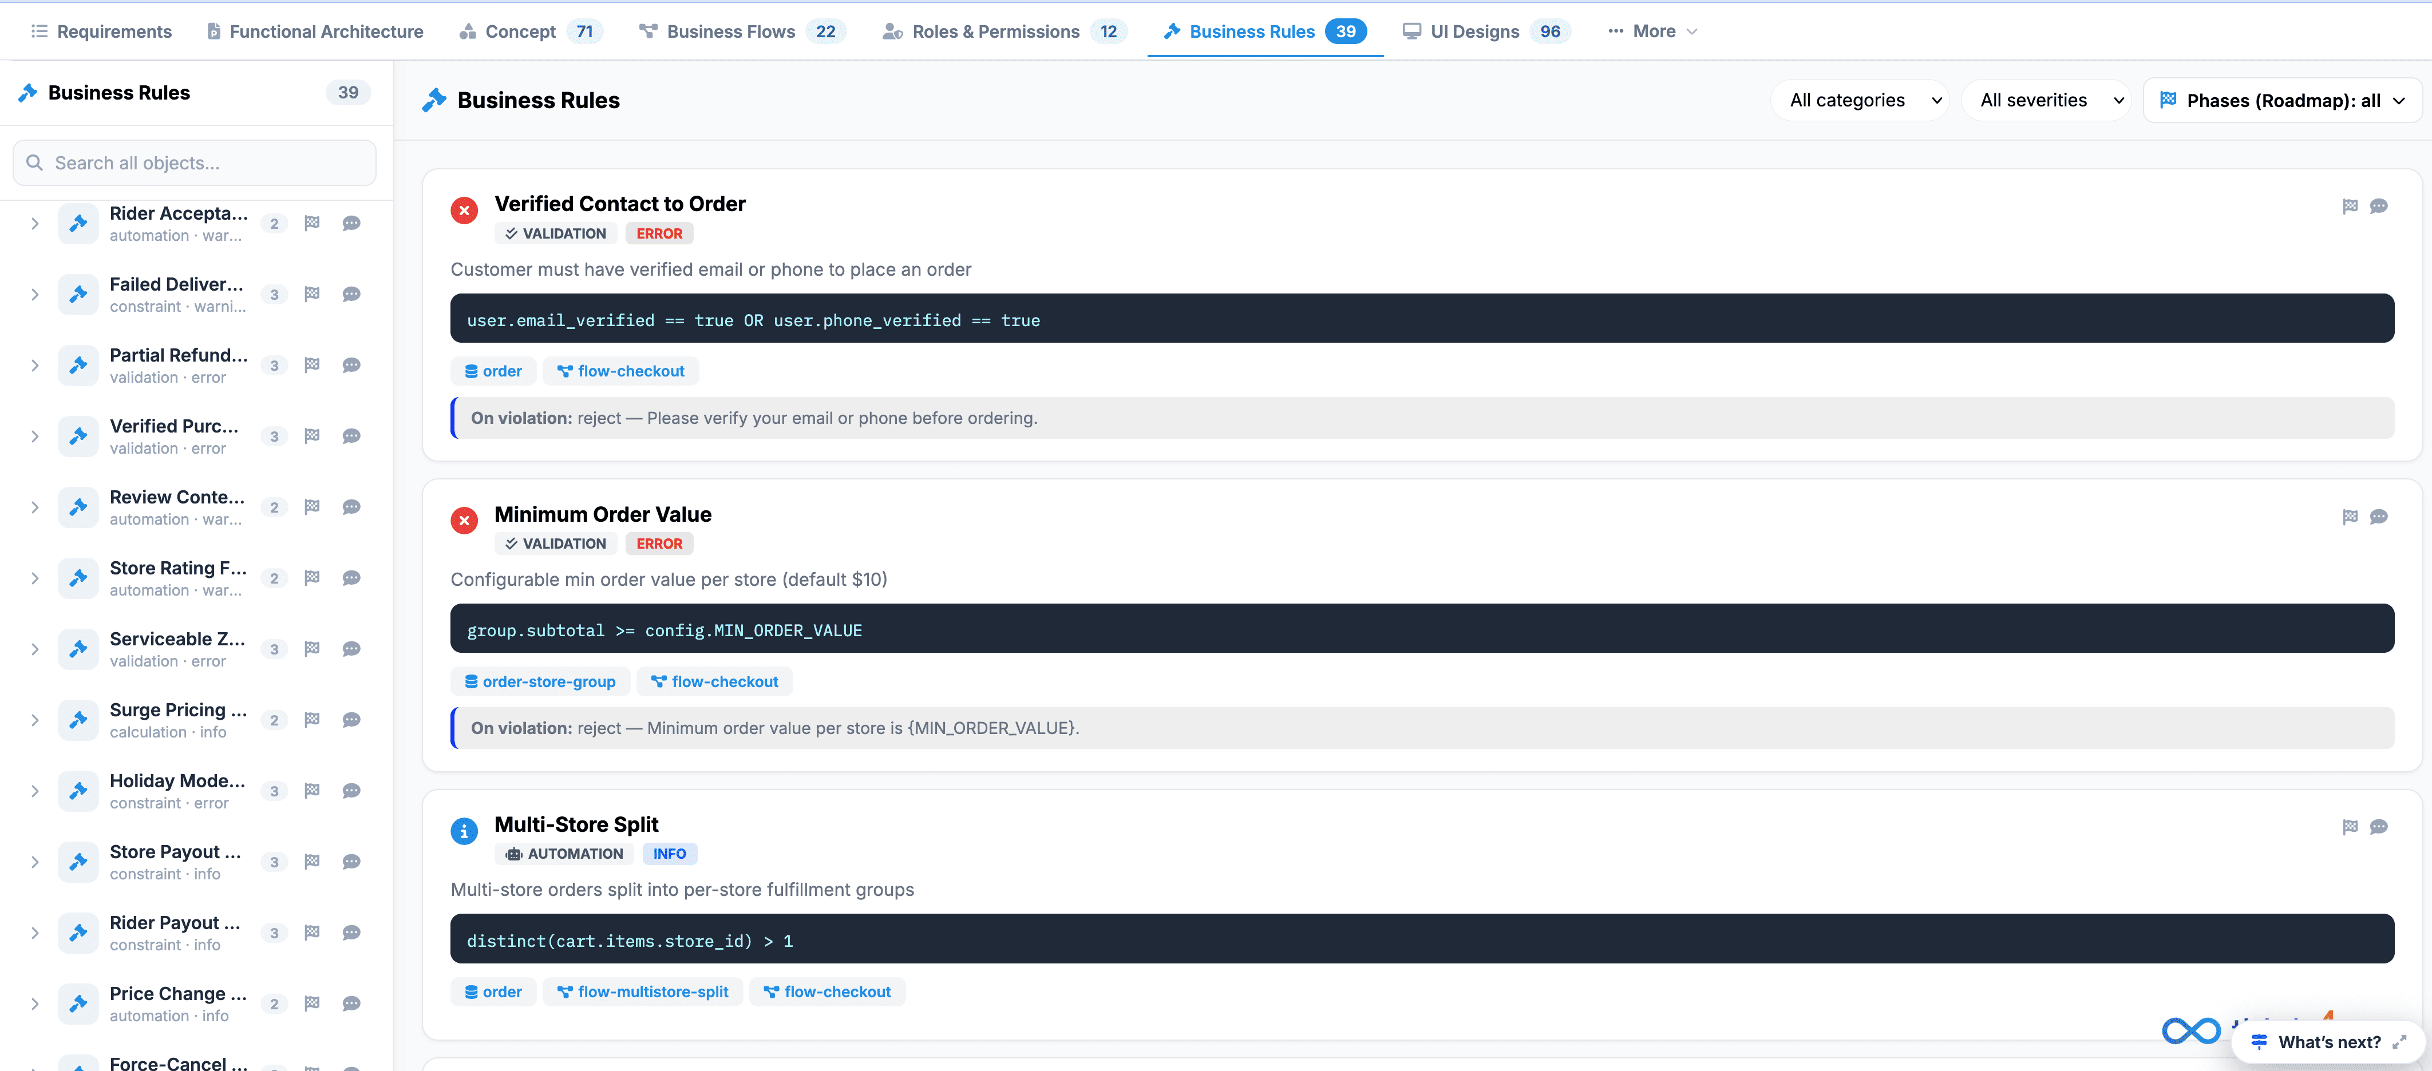Image resolution: width=2432 pixels, height=1071 pixels.
Task: Click rule hammer icon for Store Rating F... row
Action: [x=78, y=578]
